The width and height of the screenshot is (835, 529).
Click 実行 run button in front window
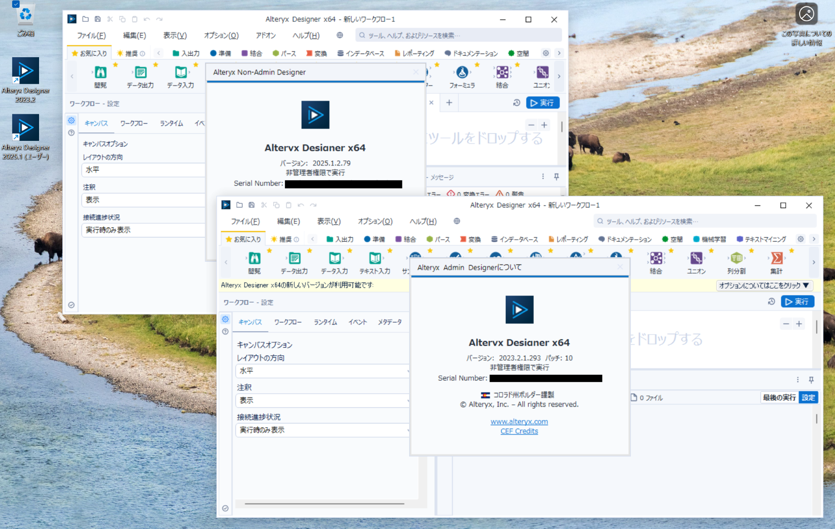coord(797,302)
